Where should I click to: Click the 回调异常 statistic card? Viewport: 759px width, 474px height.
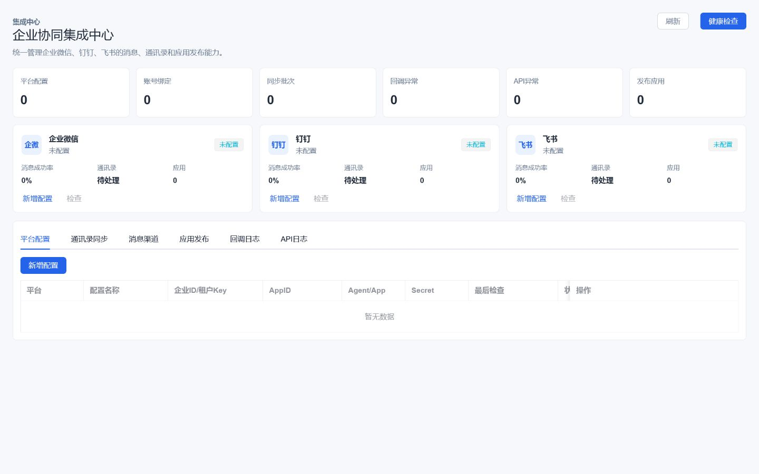pyautogui.click(x=441, y=93)
